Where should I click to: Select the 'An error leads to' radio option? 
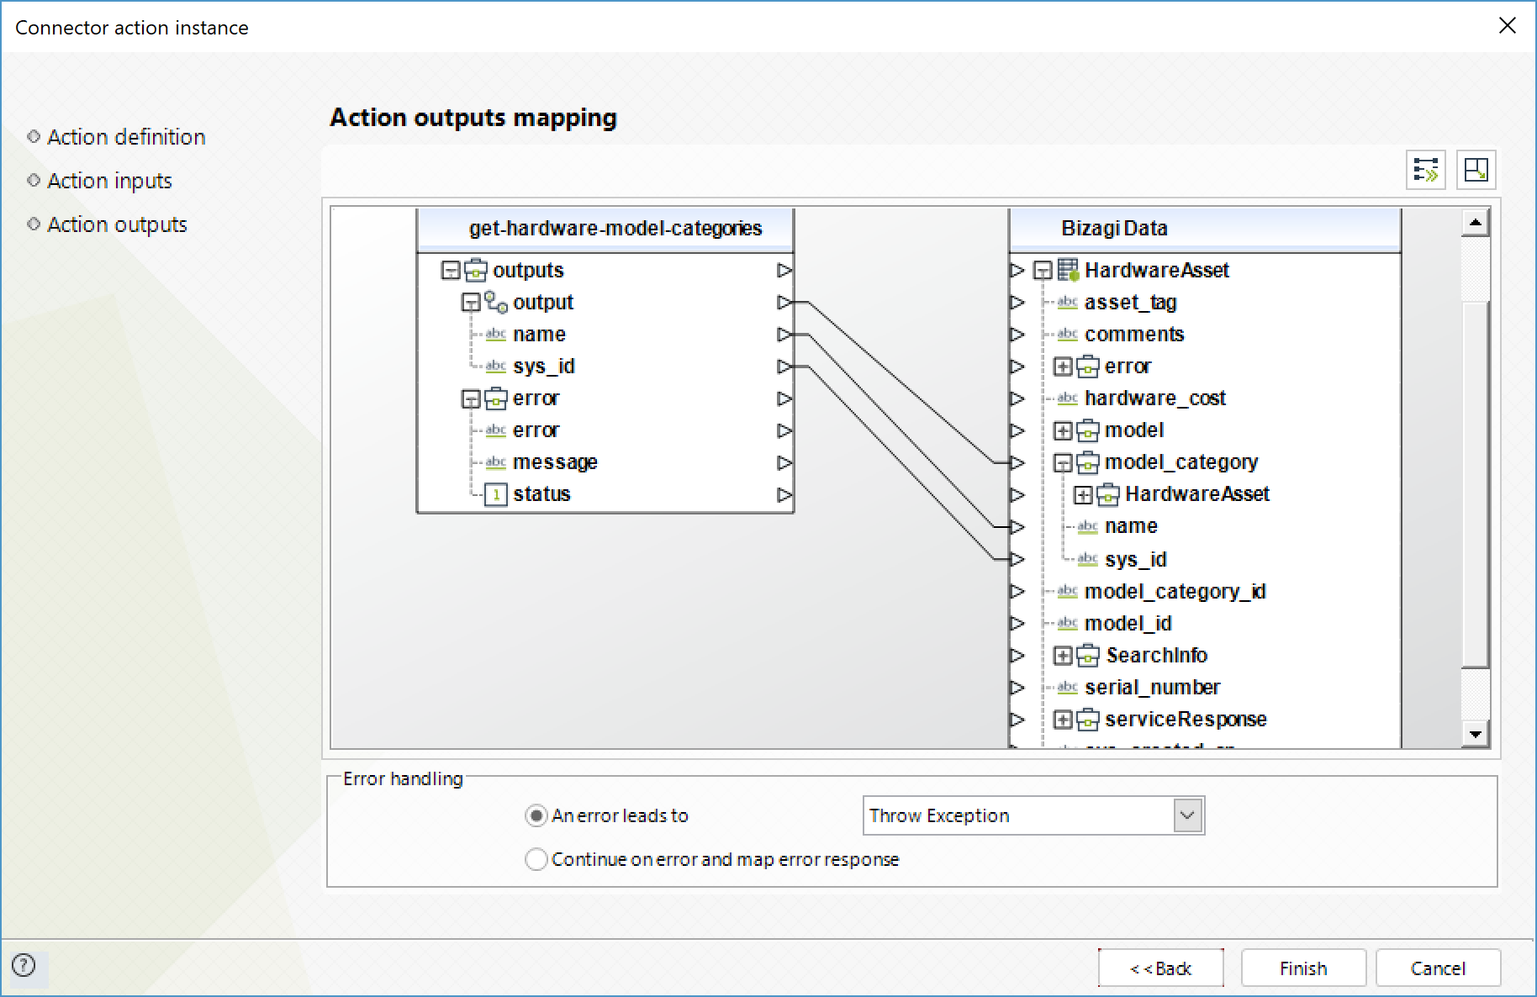536,815
